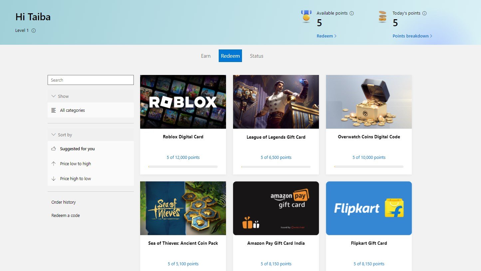Expand the Points breakdown chevron

point(431,36)
